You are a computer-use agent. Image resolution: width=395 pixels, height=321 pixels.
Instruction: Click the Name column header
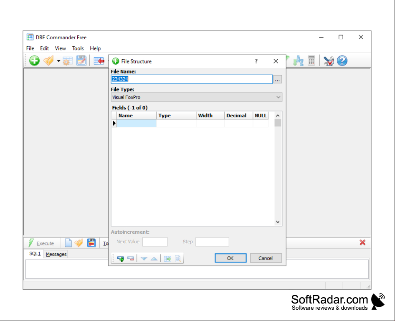pos(137,116)
